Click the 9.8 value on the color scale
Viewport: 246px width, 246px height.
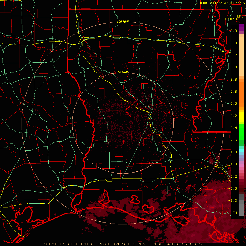tap(234, 31)
